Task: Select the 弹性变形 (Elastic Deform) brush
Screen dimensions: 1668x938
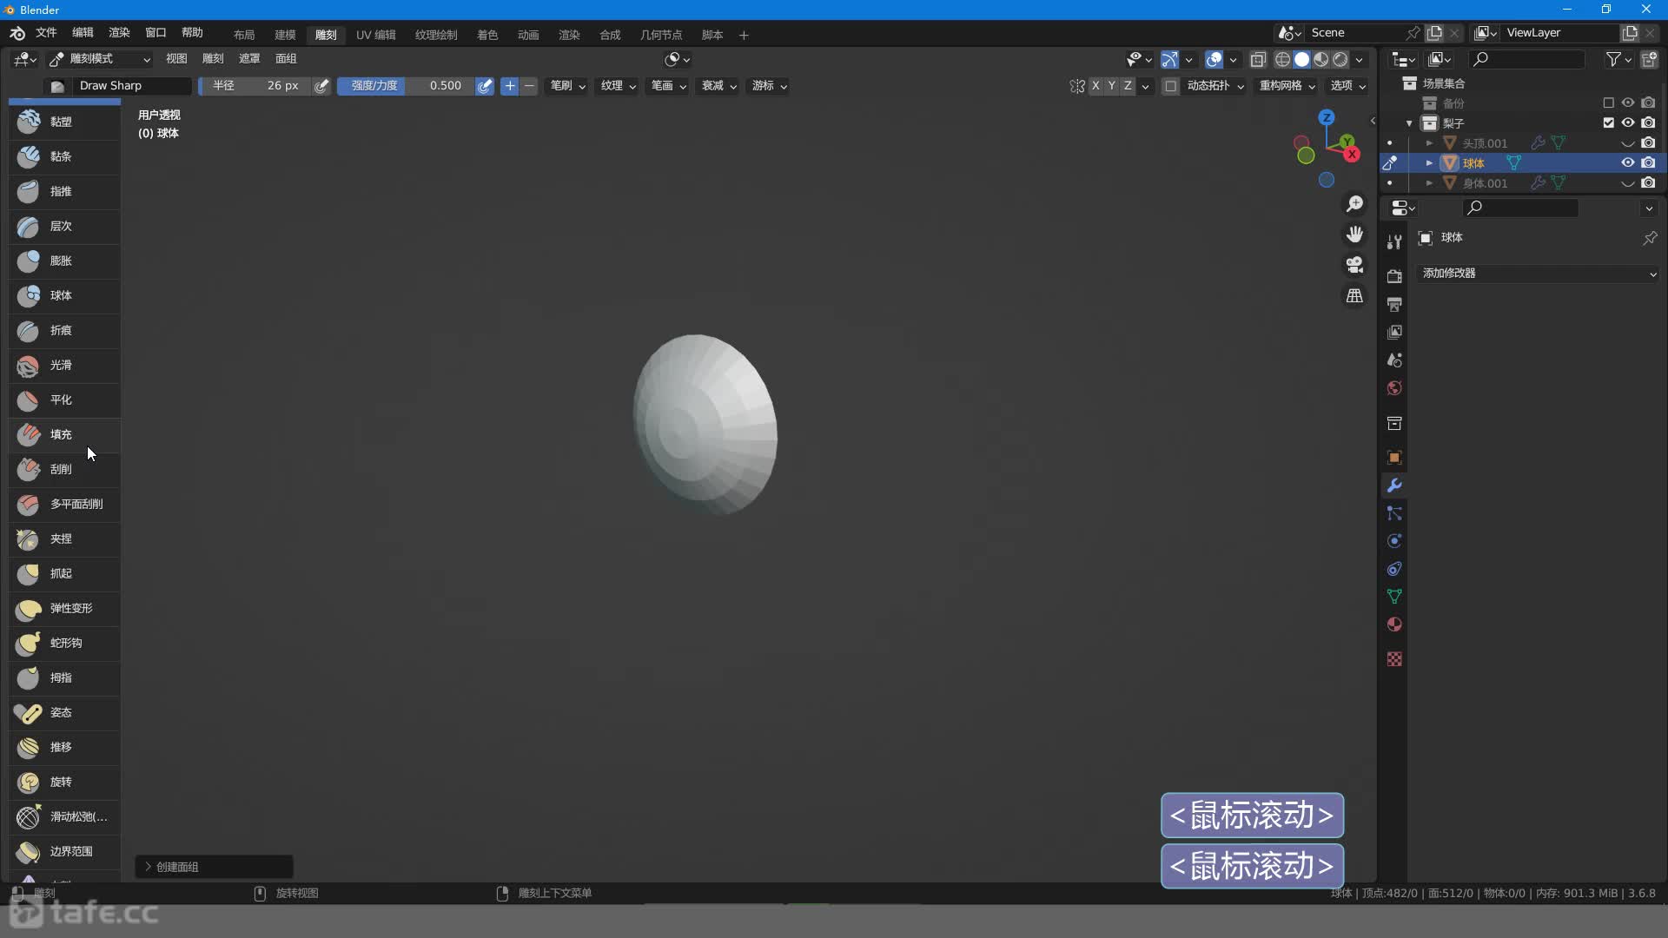Action: pyautogui.click(x=64, y=608)
